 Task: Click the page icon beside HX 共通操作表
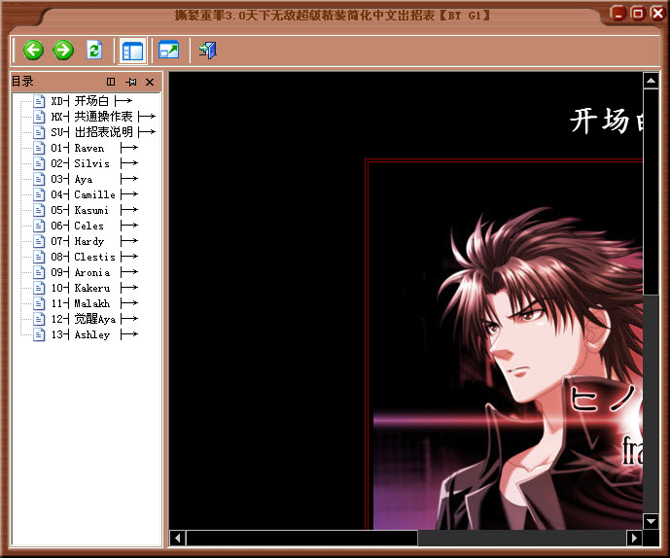39,117
